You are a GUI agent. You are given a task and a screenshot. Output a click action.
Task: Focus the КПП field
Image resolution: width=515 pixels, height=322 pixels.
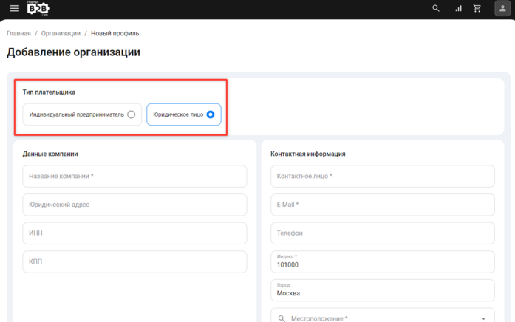(134, 262)
